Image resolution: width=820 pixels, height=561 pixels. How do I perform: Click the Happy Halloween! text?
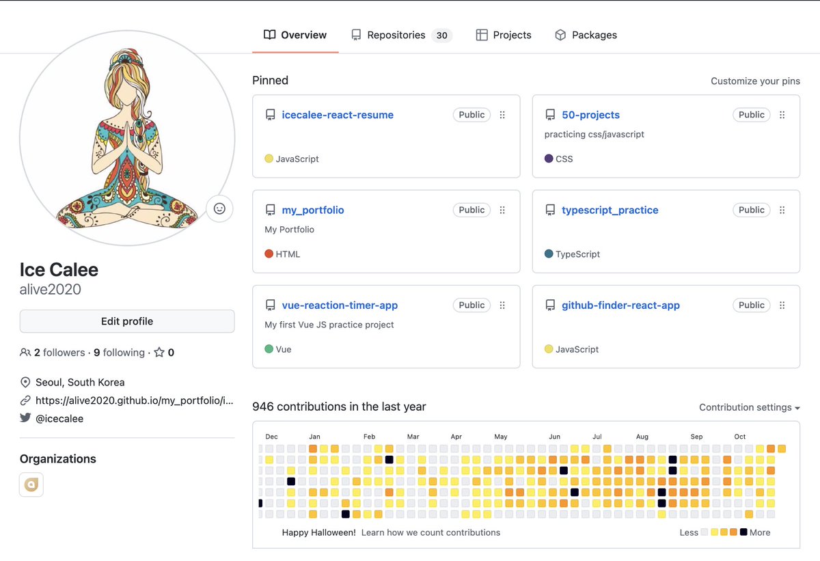[x=319, y=532]
